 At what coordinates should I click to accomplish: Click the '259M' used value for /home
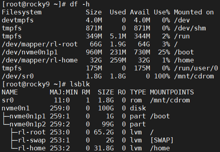point(118,60)
